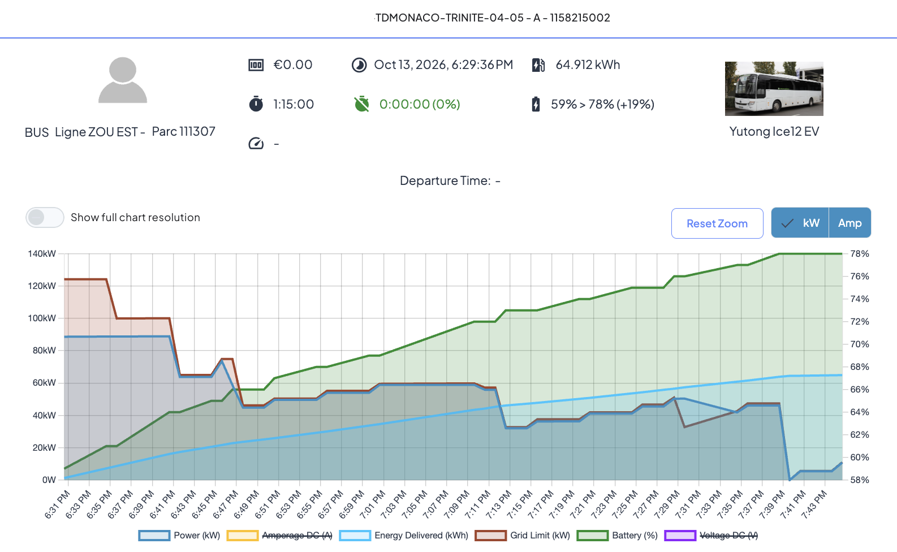
Task: Click the stopwatch duration icon beside 1:15:00
Action: (256, 104)
